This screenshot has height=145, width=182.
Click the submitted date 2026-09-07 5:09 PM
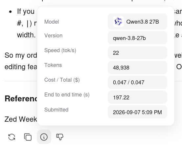click(137, 112)
